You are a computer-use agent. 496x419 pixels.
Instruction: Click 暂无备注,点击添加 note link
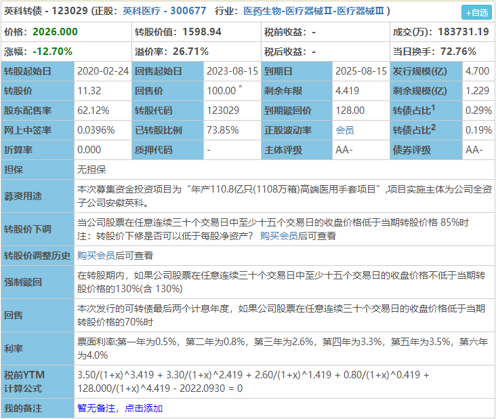120,408
